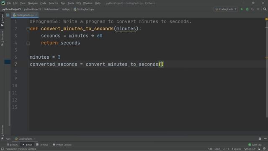Open the File menu
268x151 pixels.
(x=9, y=3)
